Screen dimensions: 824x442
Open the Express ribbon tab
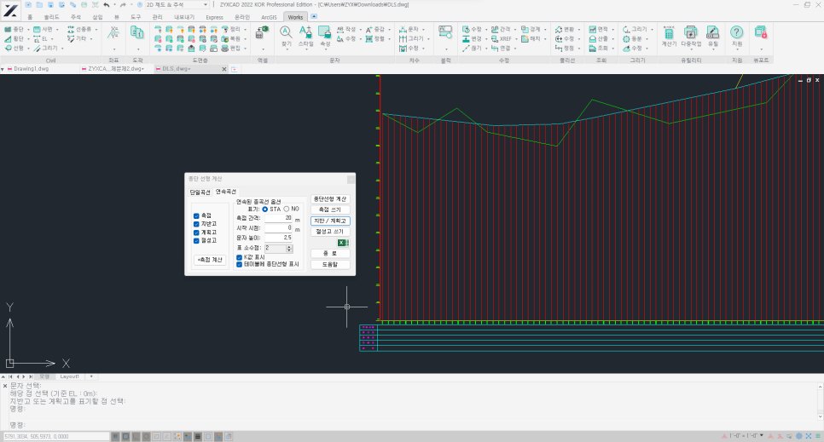coord(214,17)
